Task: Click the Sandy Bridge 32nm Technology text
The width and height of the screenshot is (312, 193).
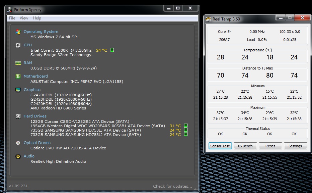Action: pos(61,55)
